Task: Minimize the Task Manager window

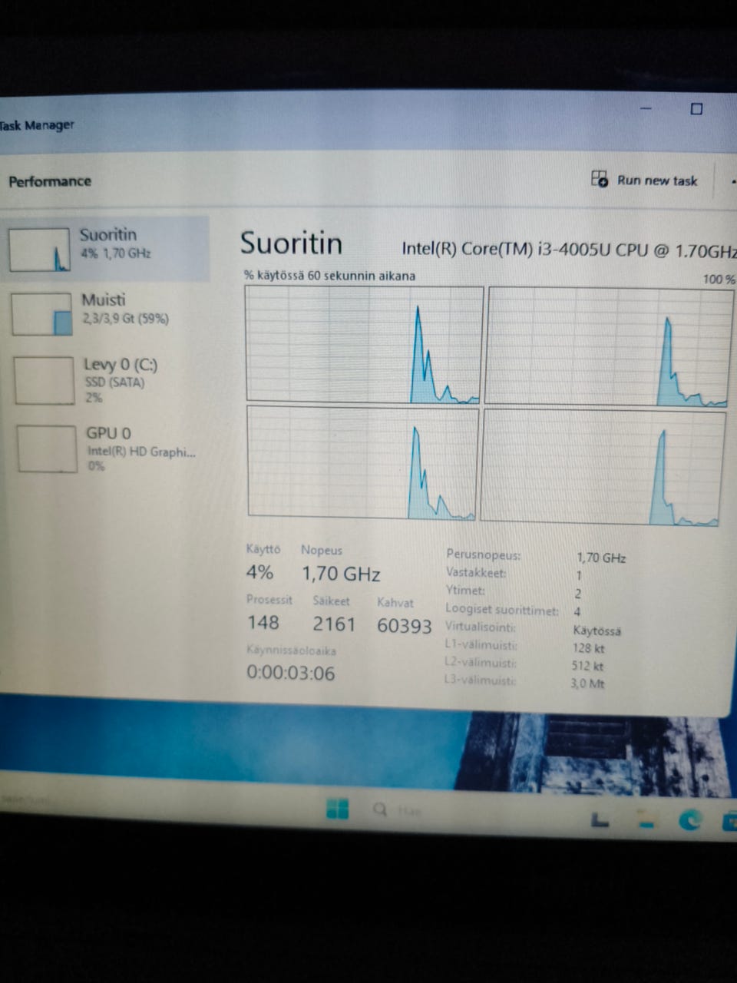Action: pyautogui.click(x=646, y=109)
